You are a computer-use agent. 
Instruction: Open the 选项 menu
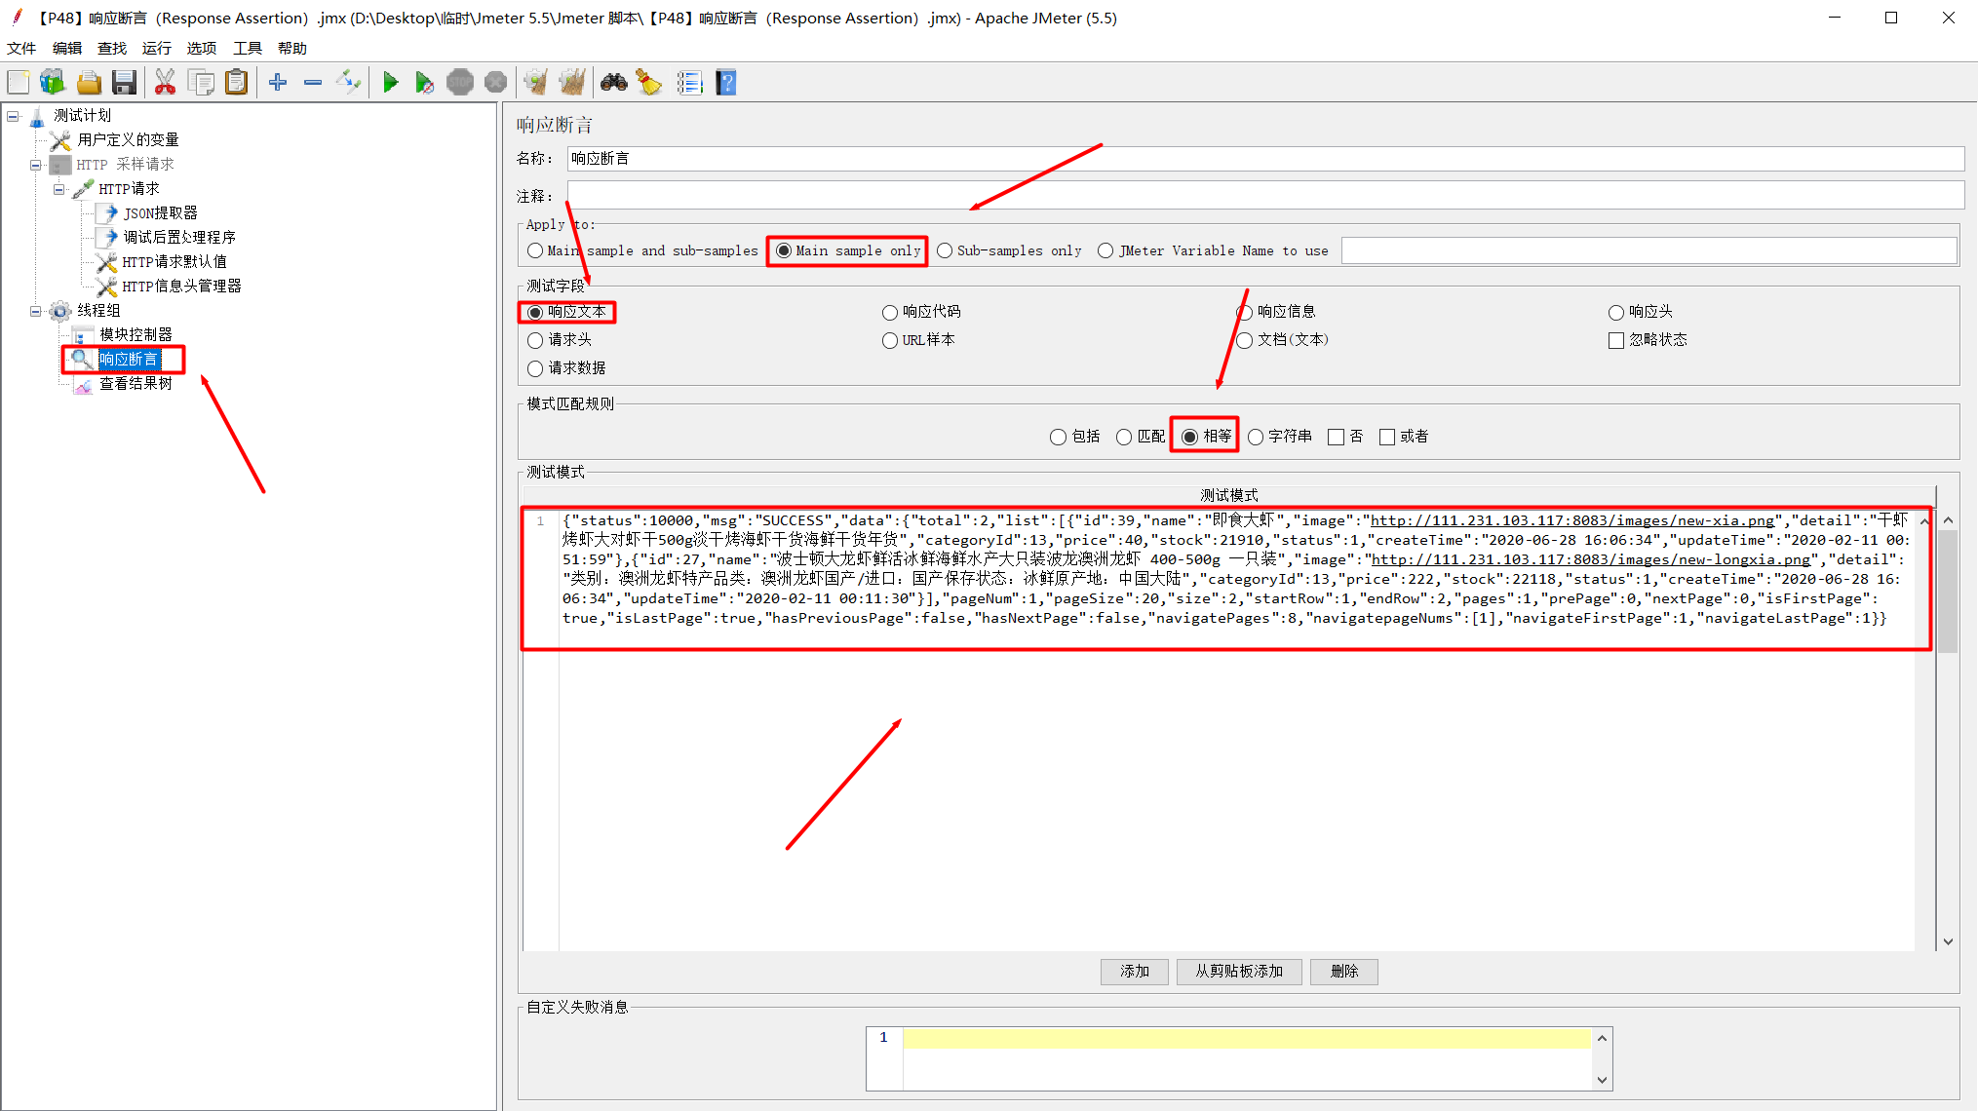coord(201,48)
